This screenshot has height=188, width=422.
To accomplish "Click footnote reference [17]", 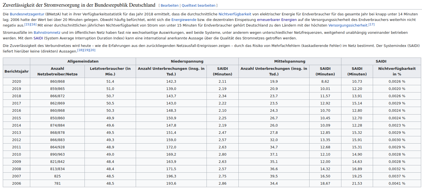I will (x=371, y=25).
